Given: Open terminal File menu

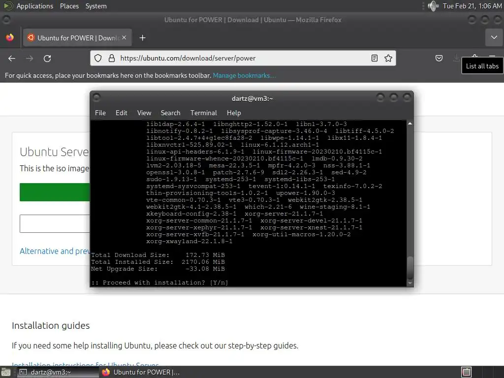Looking at the screenshot, I should [100, 113].
